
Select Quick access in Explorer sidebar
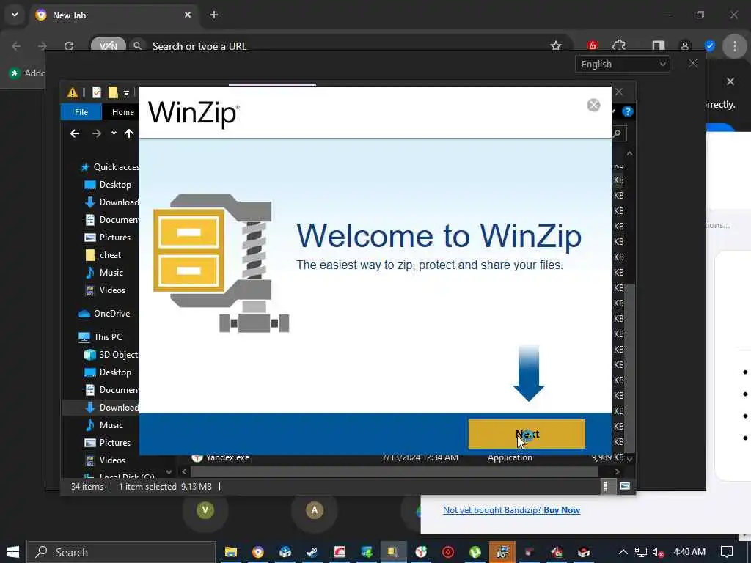pos(111,167)
